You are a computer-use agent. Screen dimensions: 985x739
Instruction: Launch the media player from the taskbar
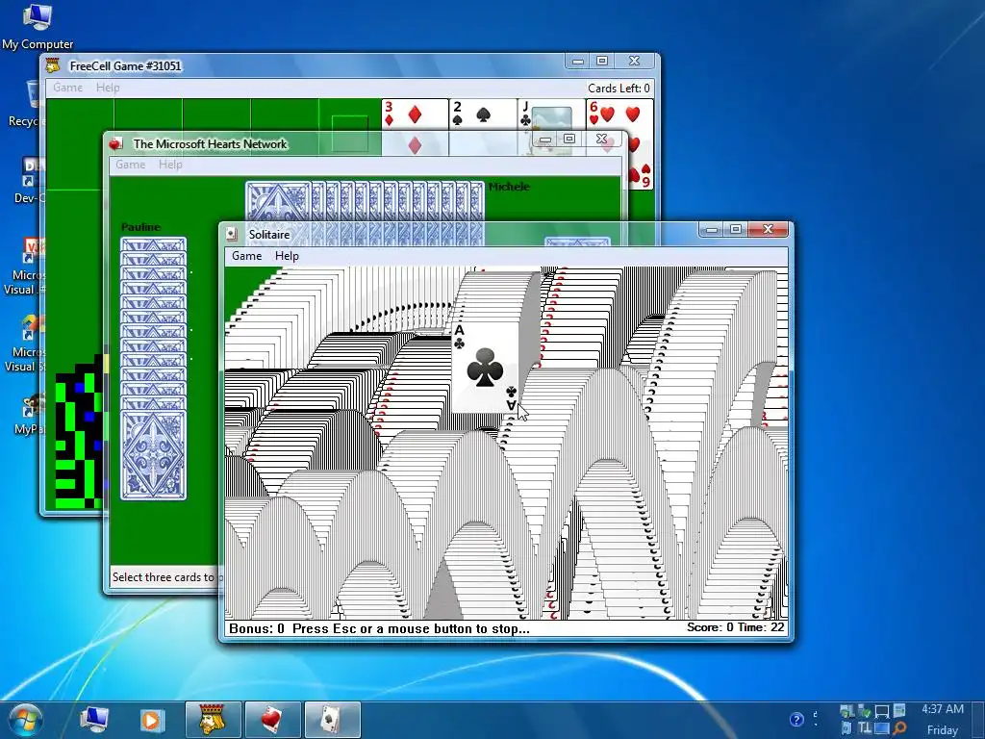[151, 720]
